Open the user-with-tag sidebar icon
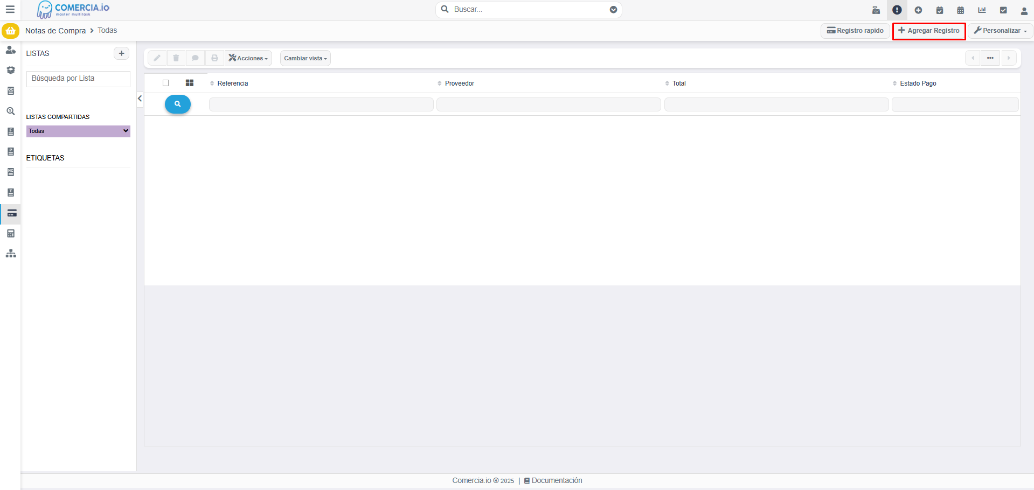The image size is (1034, 490). pos(11,50)
